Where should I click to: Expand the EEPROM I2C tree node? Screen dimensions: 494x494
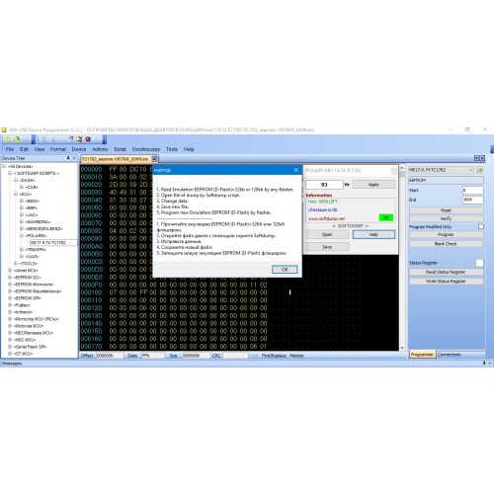[10, 278]
